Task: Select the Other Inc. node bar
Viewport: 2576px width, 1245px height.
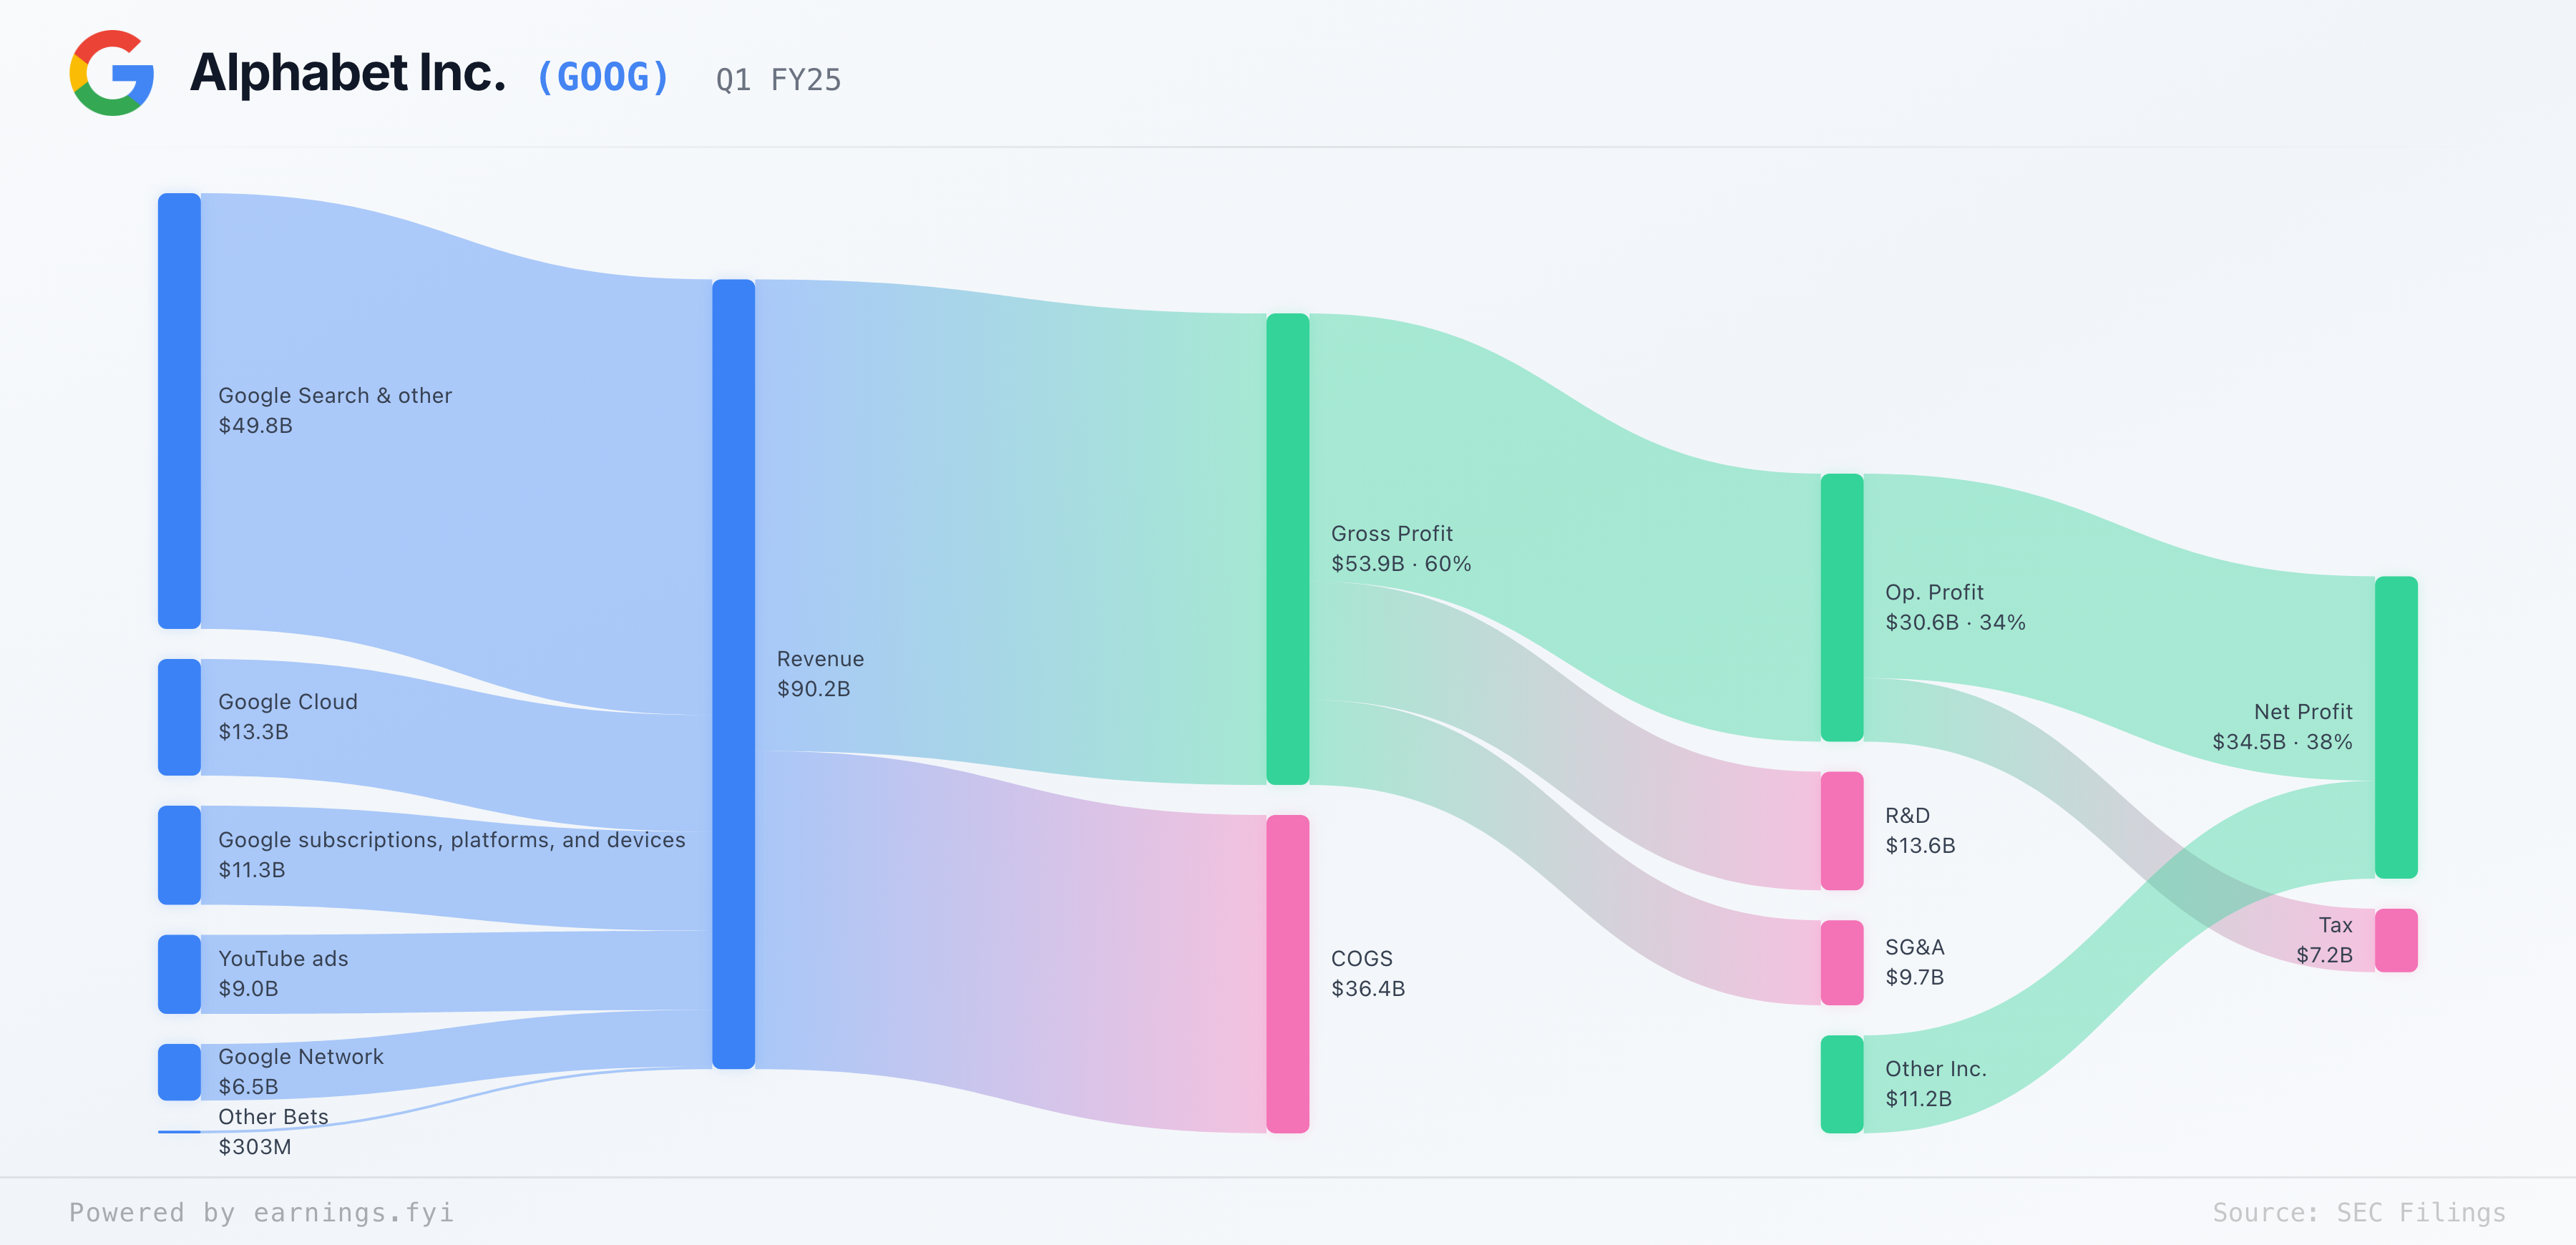Action: pos(1841,1083)
